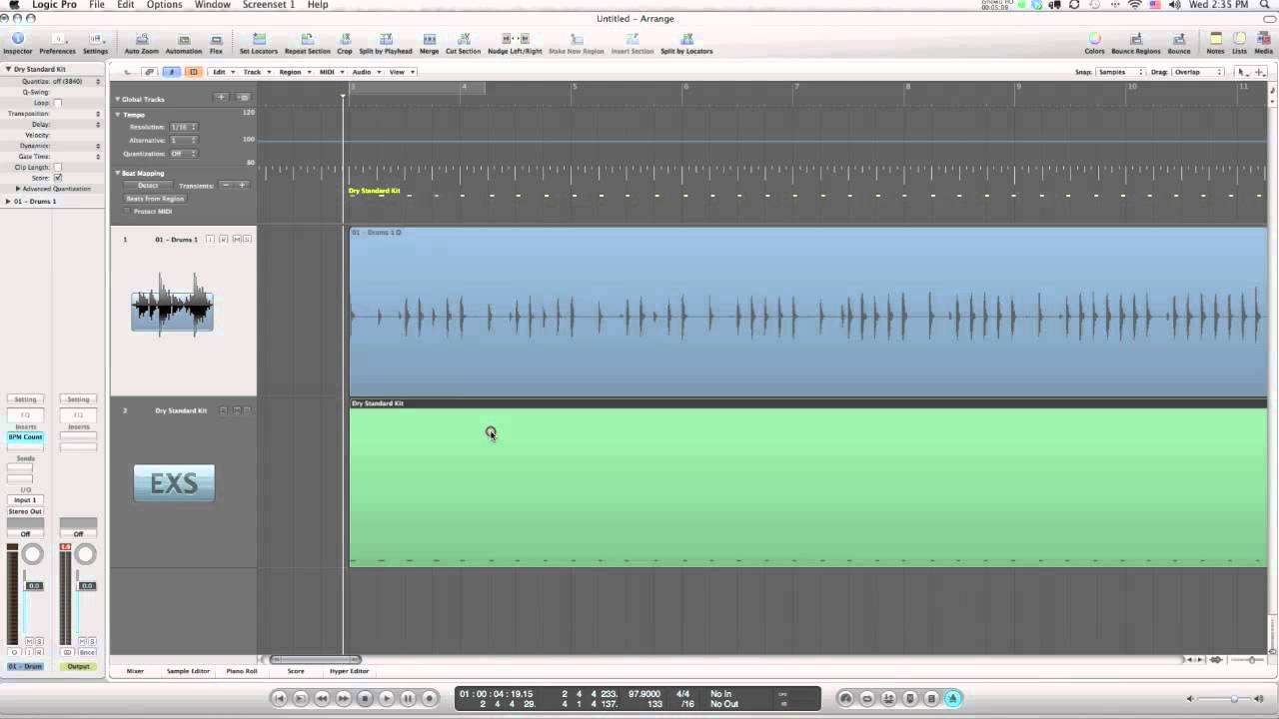
Task: Click the 01 - Drum channel volume fader
Action: (34, 585)
